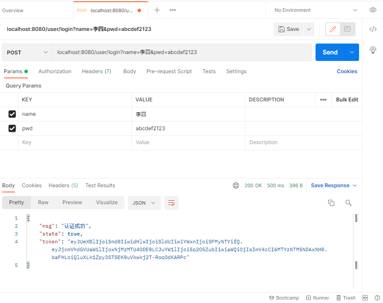Select the response Body tab
This screenshot has height=303, width=383.
coord(9,185)
